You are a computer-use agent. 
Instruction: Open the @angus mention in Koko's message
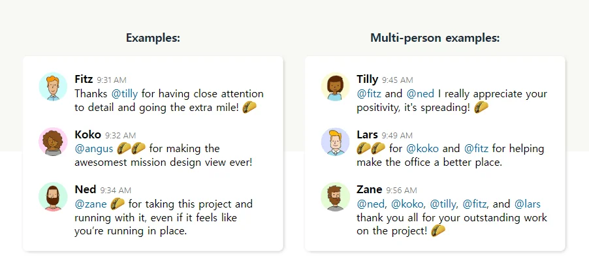pyautogui.click(x=95, y=149)
